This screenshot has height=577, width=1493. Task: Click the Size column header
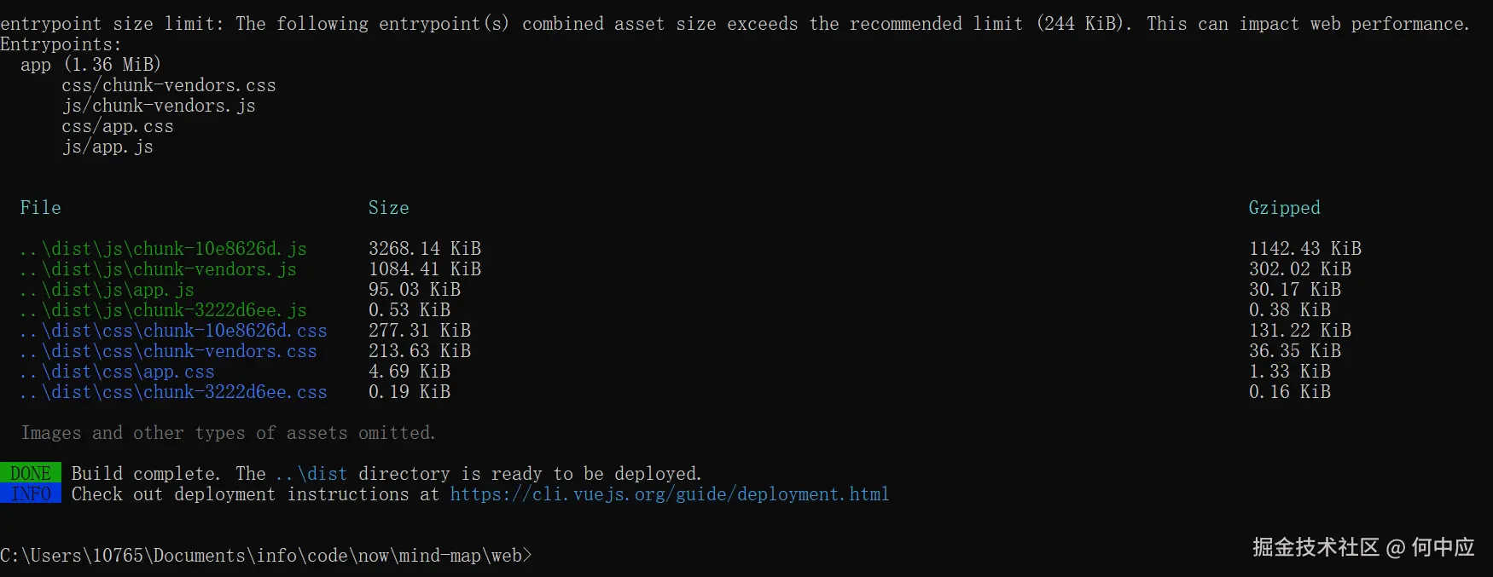(388, 208)
